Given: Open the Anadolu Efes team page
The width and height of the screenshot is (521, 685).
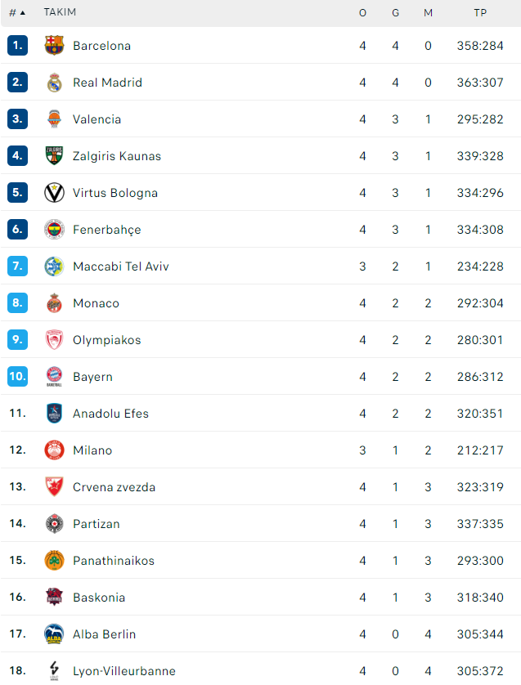Looking at the screenshot, I should pyautogui.click(x=110, y=414).
